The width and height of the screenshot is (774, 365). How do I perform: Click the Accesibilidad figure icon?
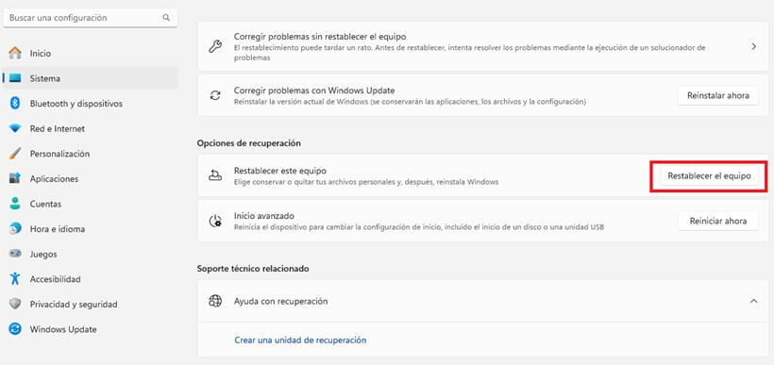[15, 278]
